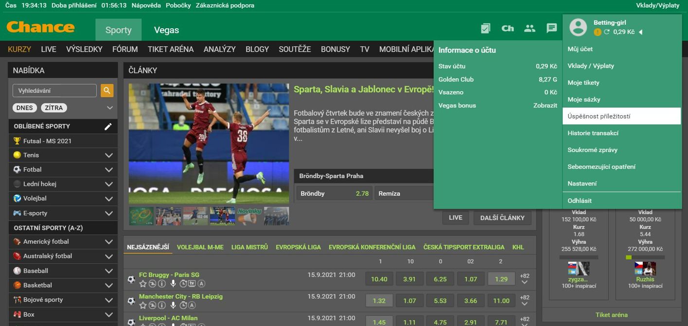Click the Ch logo icon in header
The width and height of the screenshot is (688, 326).
[508, 28]
